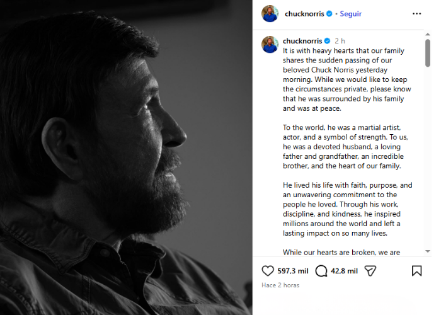
Task: Click the scrollbar up arrow in the caption
Action: click(428, 34)
